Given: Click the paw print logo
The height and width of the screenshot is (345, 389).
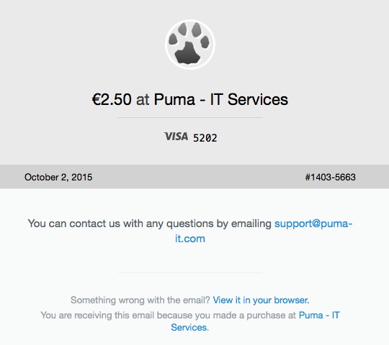Looking at the screenshot, I should point(190,45).
